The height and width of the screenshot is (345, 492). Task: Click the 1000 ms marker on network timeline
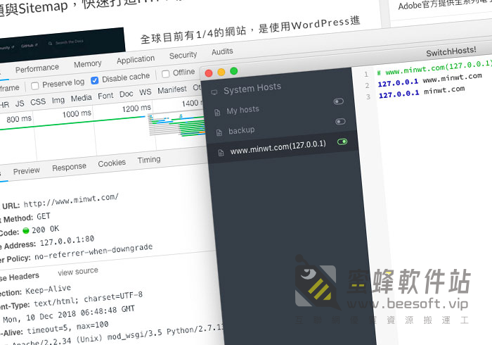click(77, 113)
